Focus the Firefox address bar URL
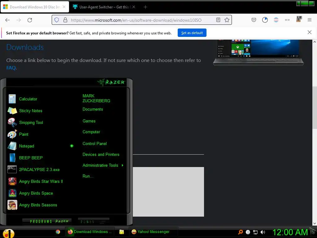 pyautogui.click(x=136, y=20)
